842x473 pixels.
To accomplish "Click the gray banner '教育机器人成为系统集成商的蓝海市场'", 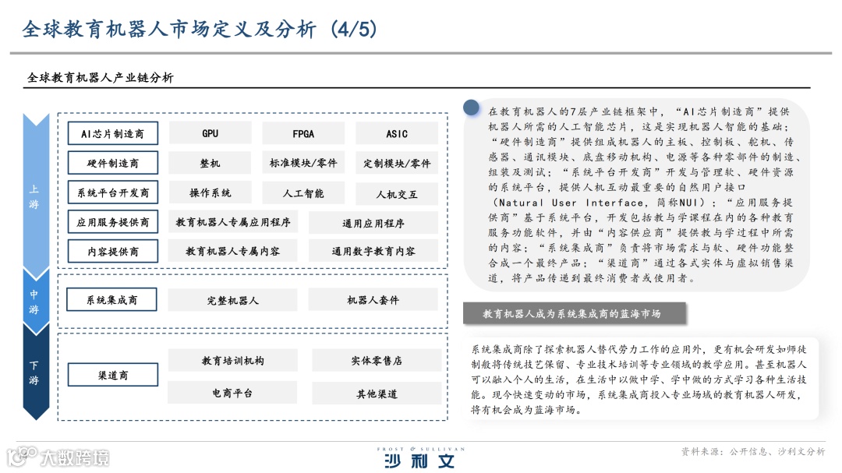I will 575,313.
